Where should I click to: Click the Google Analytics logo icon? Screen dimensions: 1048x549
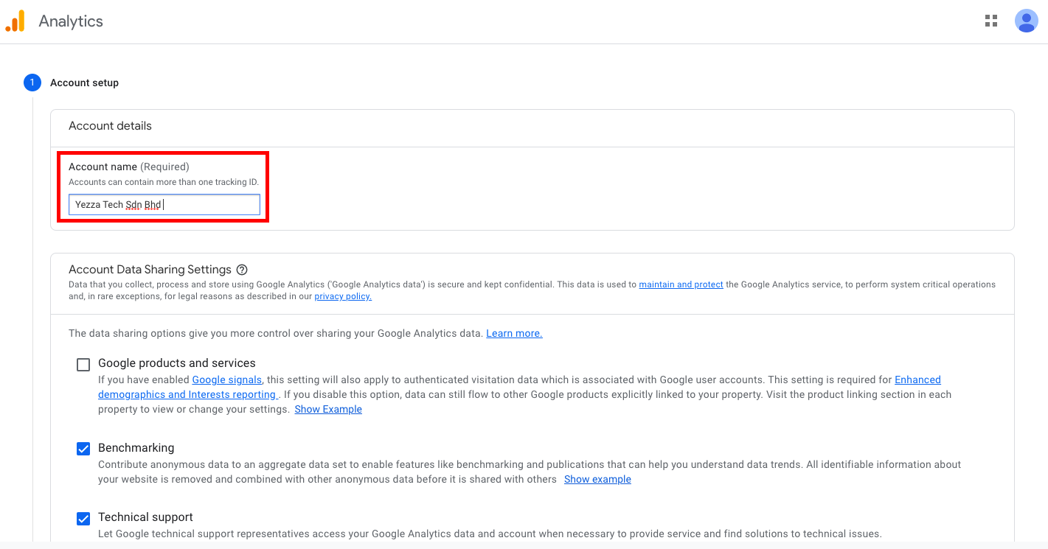15,21
